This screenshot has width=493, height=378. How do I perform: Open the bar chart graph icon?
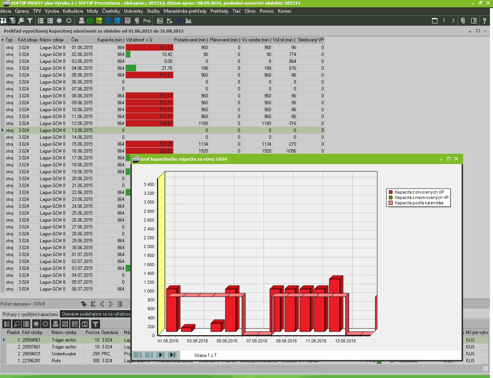(x=189, y=21)
